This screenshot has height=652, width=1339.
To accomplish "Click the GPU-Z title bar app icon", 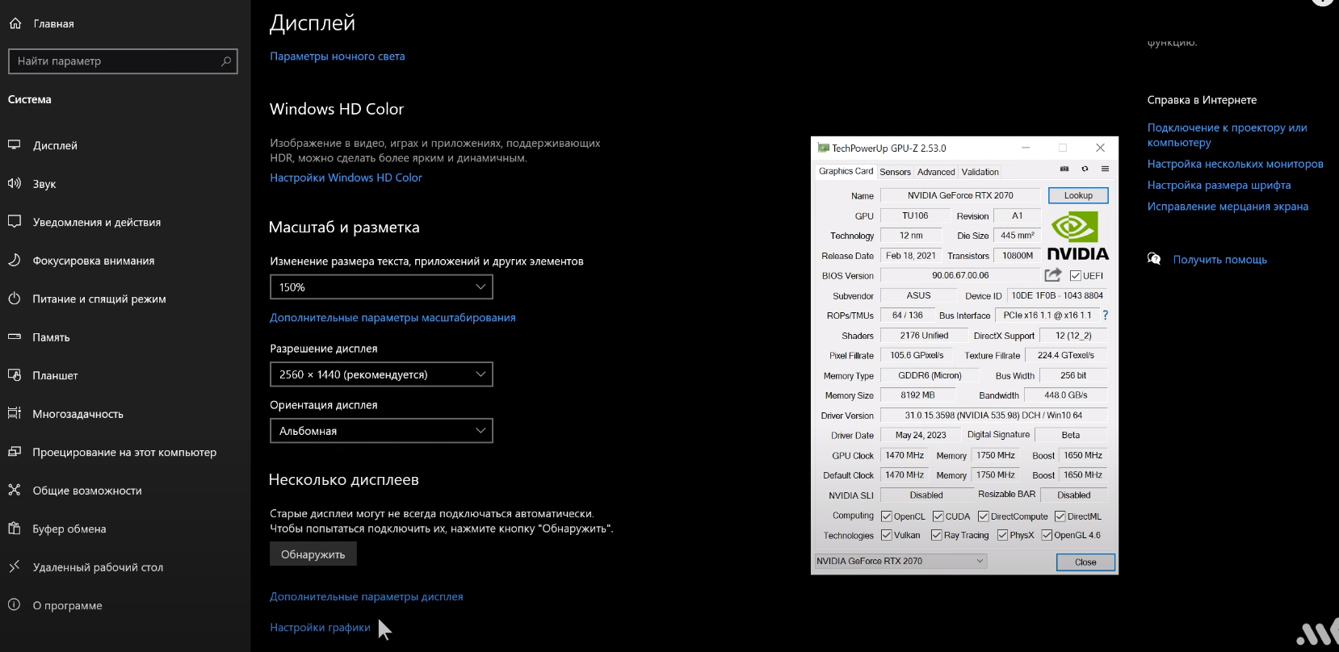I will point(823,148).
